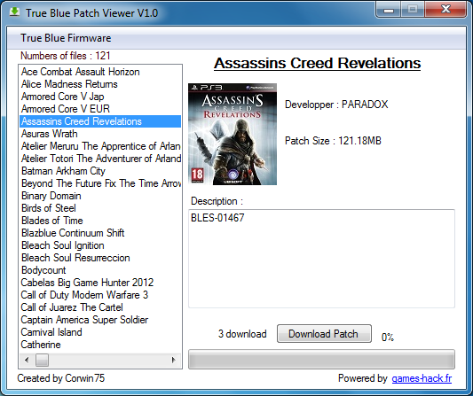
Task: Click the horizontal scrollbar thumb in game list
Action: point(42,360)
